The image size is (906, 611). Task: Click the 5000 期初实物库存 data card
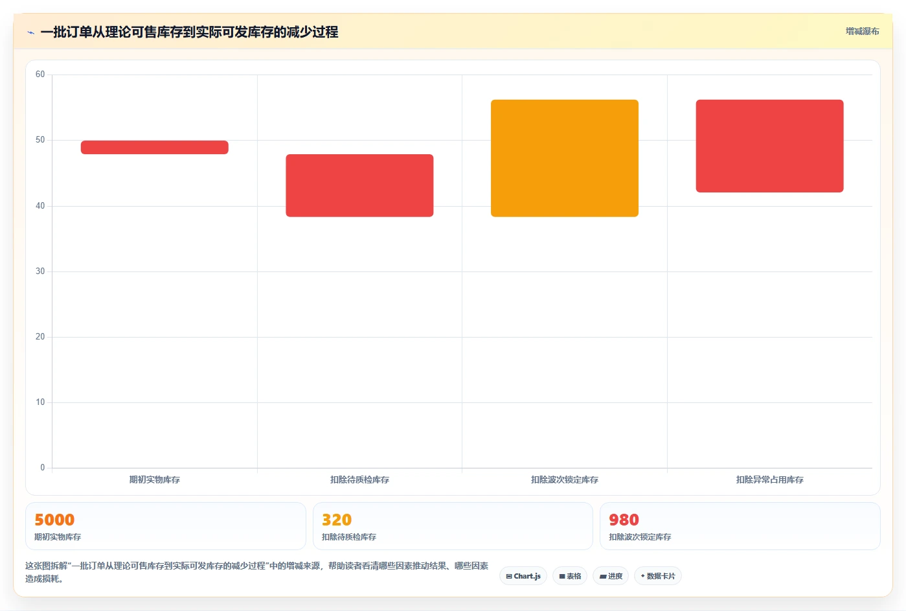click(165, 526)
